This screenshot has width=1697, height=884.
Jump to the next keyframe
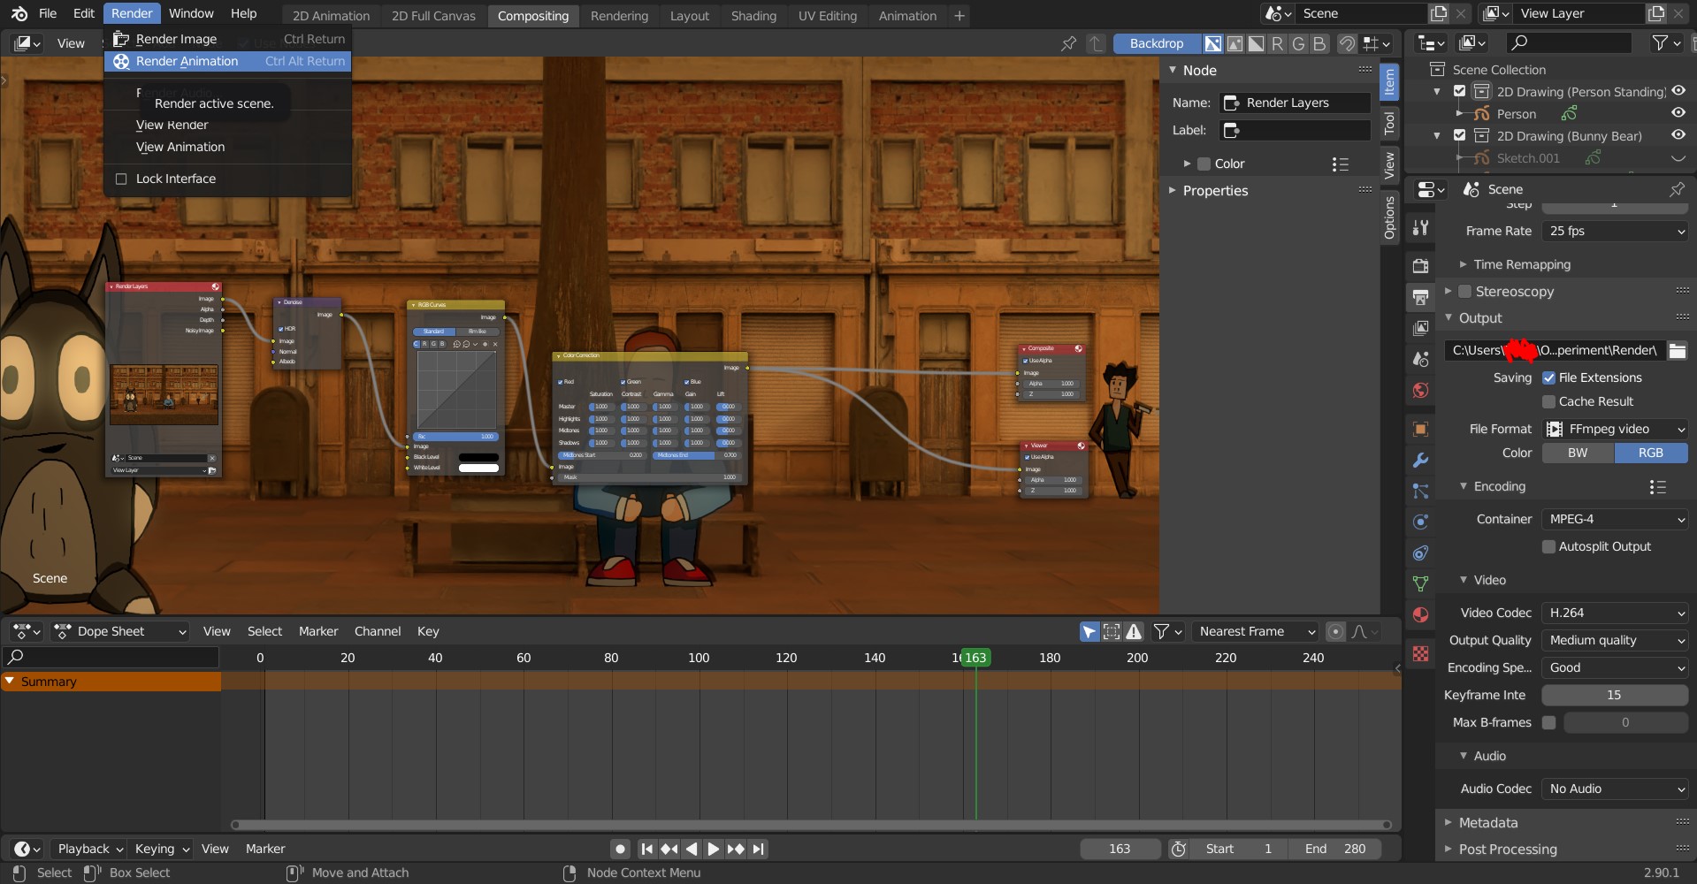735,849
